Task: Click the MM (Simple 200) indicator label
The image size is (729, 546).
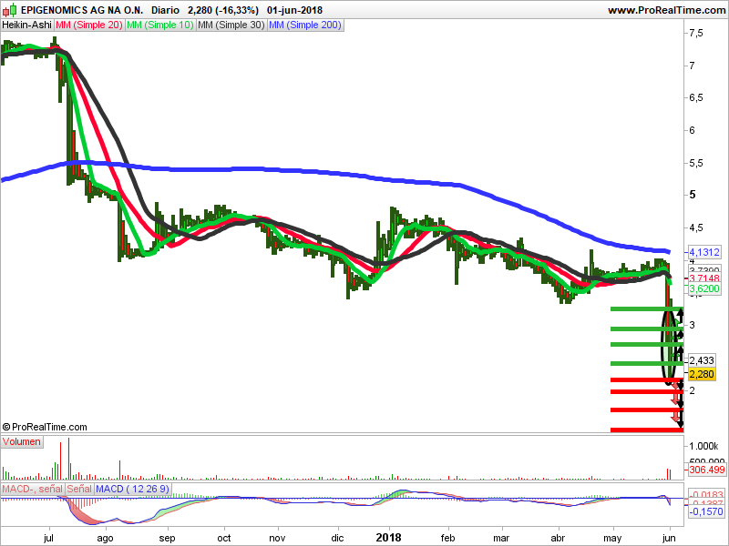Action: click(x=305, y=25)
